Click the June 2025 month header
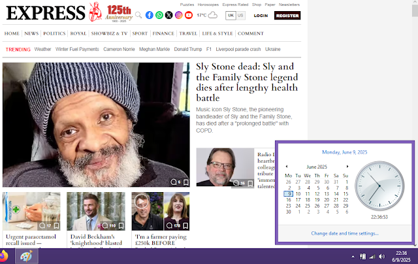Image resolution: width=418 pixels, height=264 pixels. (317, 167)
